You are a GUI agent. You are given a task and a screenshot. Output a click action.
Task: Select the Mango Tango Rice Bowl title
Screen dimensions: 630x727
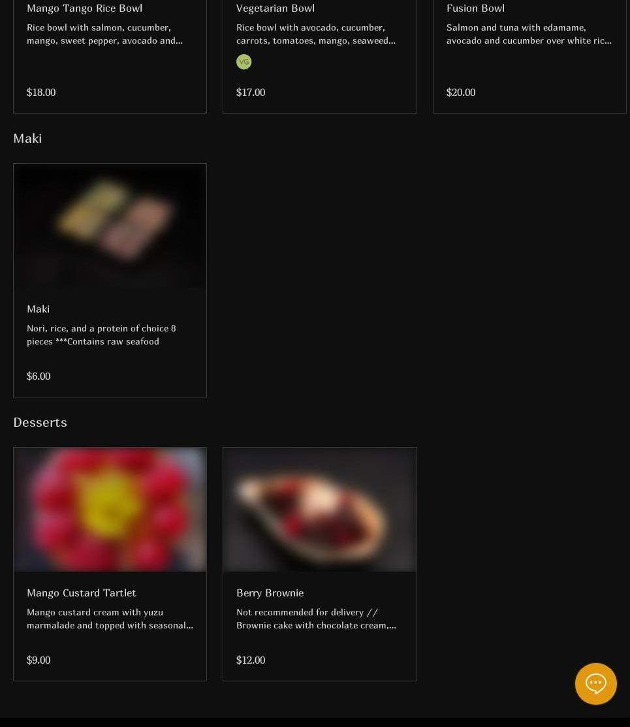(x=84, y=8)
